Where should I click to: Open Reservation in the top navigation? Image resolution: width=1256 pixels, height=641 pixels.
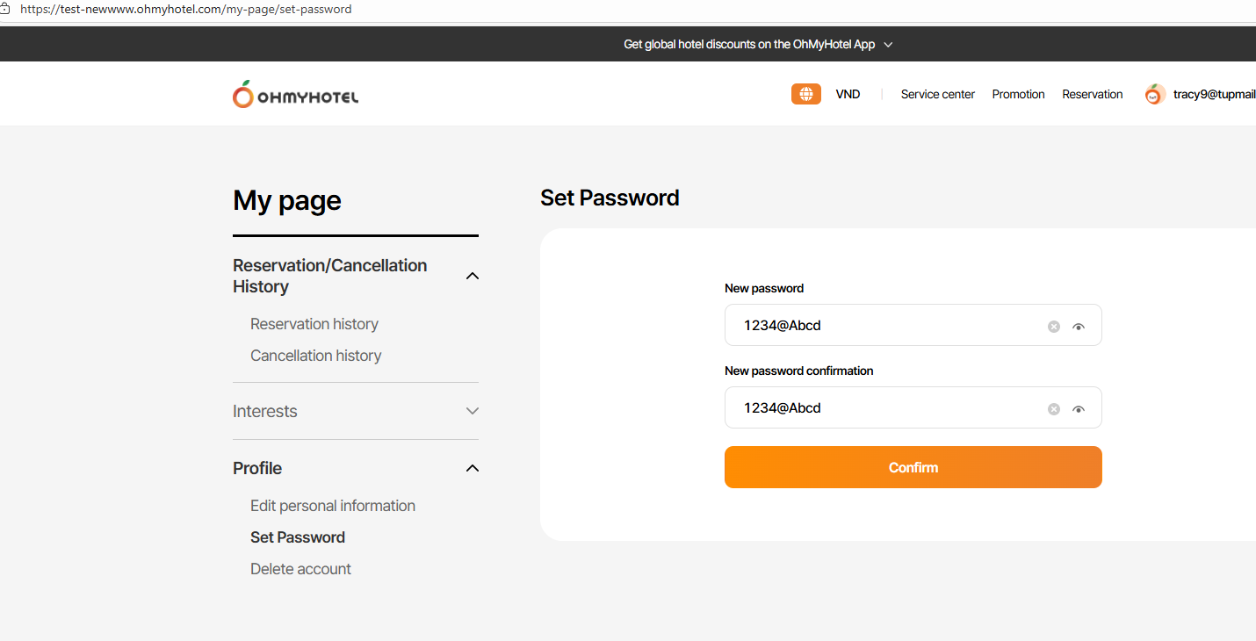point(1092,94)
